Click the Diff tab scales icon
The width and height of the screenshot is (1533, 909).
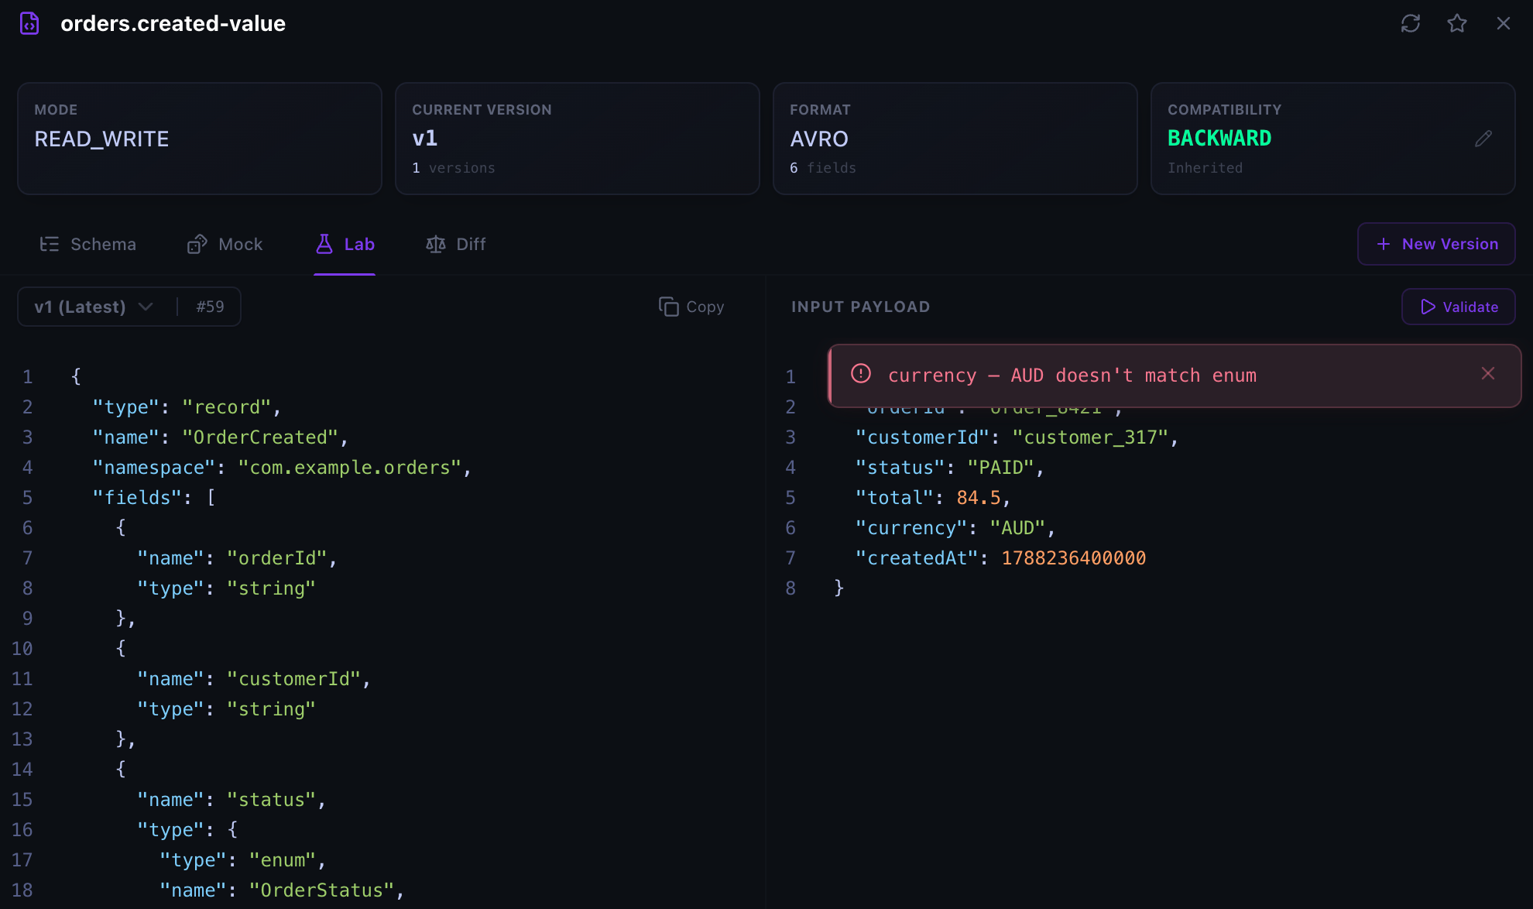click(436, 244)
